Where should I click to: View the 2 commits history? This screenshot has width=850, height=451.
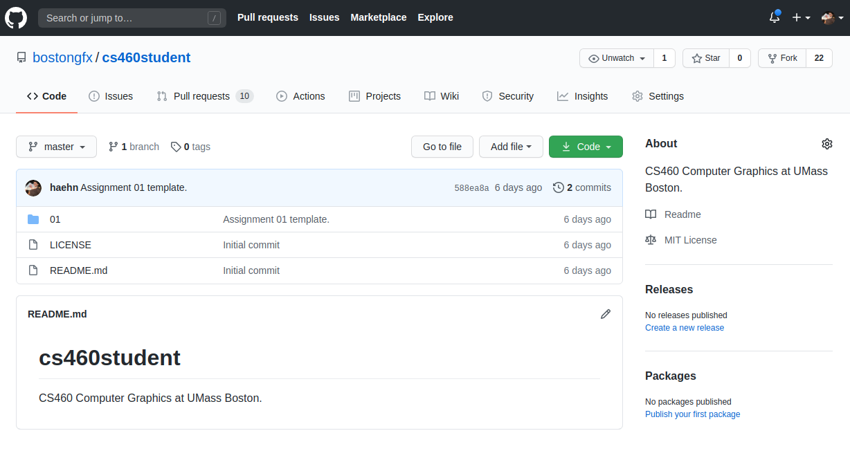(x=582, y=187)
